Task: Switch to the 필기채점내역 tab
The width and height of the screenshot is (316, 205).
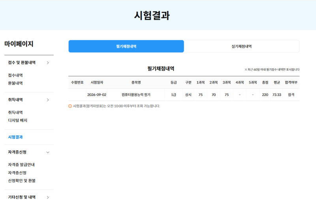Action: [x=126, y=46]
